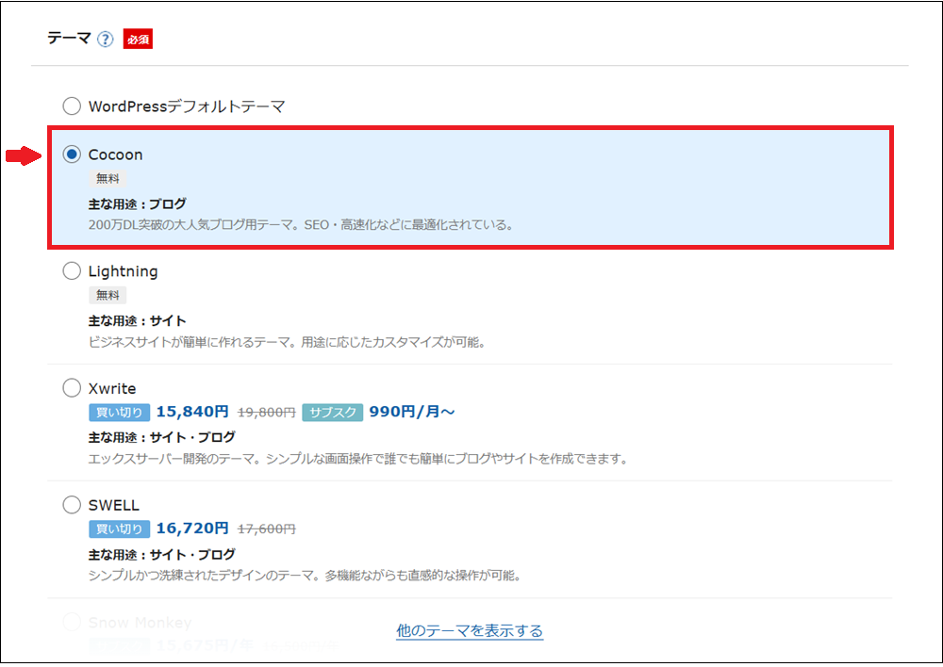The image size is (943, 667).
Task: Click the WordPressデフォルトテーマ label text
Action: [187, 106]
